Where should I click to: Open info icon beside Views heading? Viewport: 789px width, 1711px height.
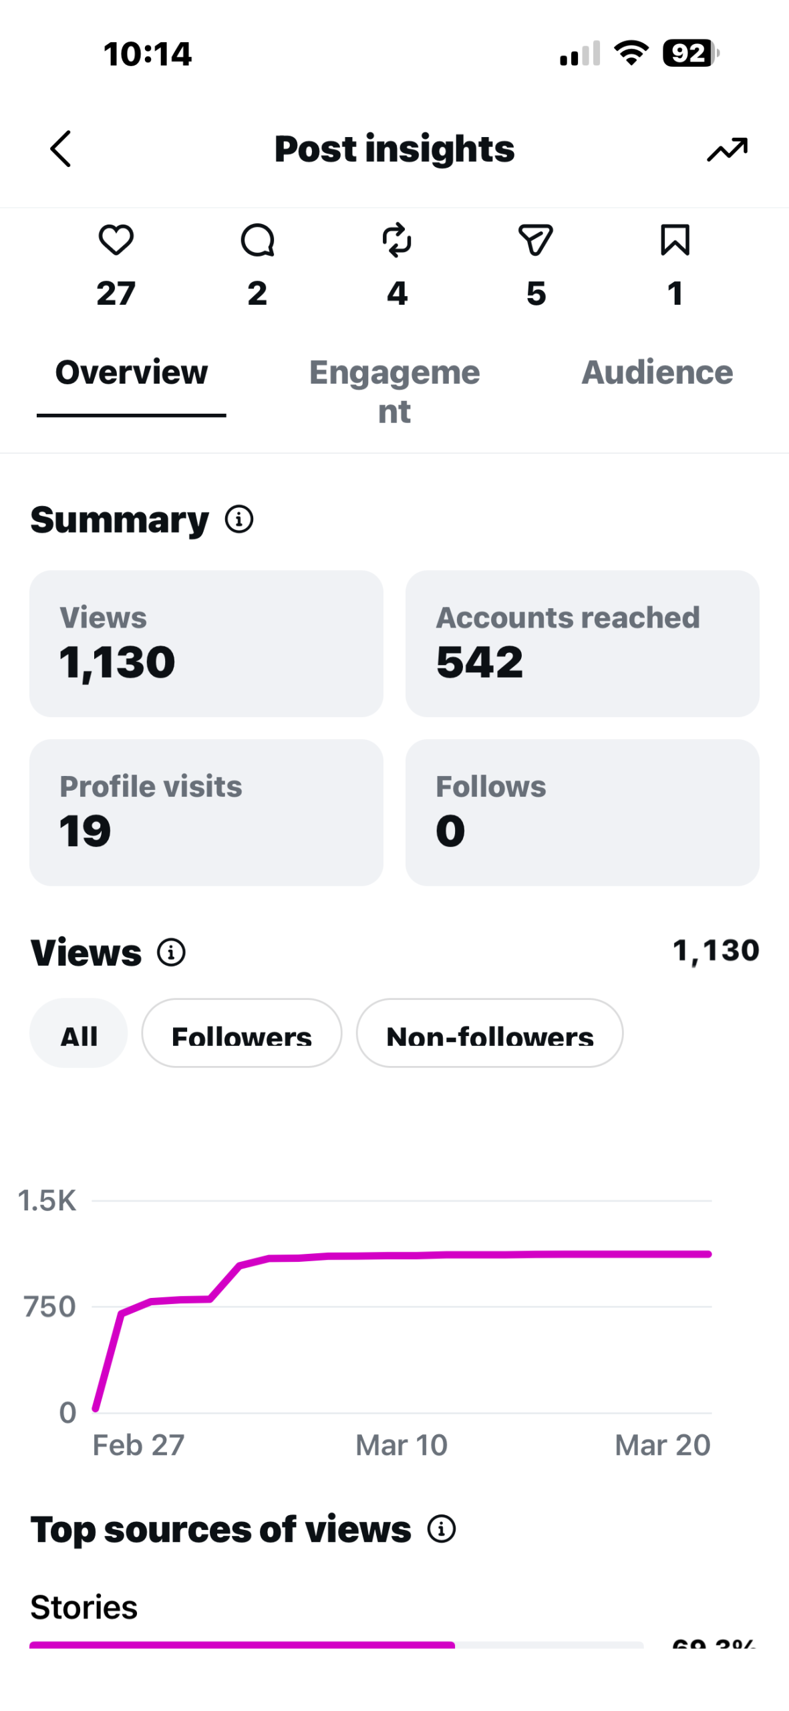point(171,952)
